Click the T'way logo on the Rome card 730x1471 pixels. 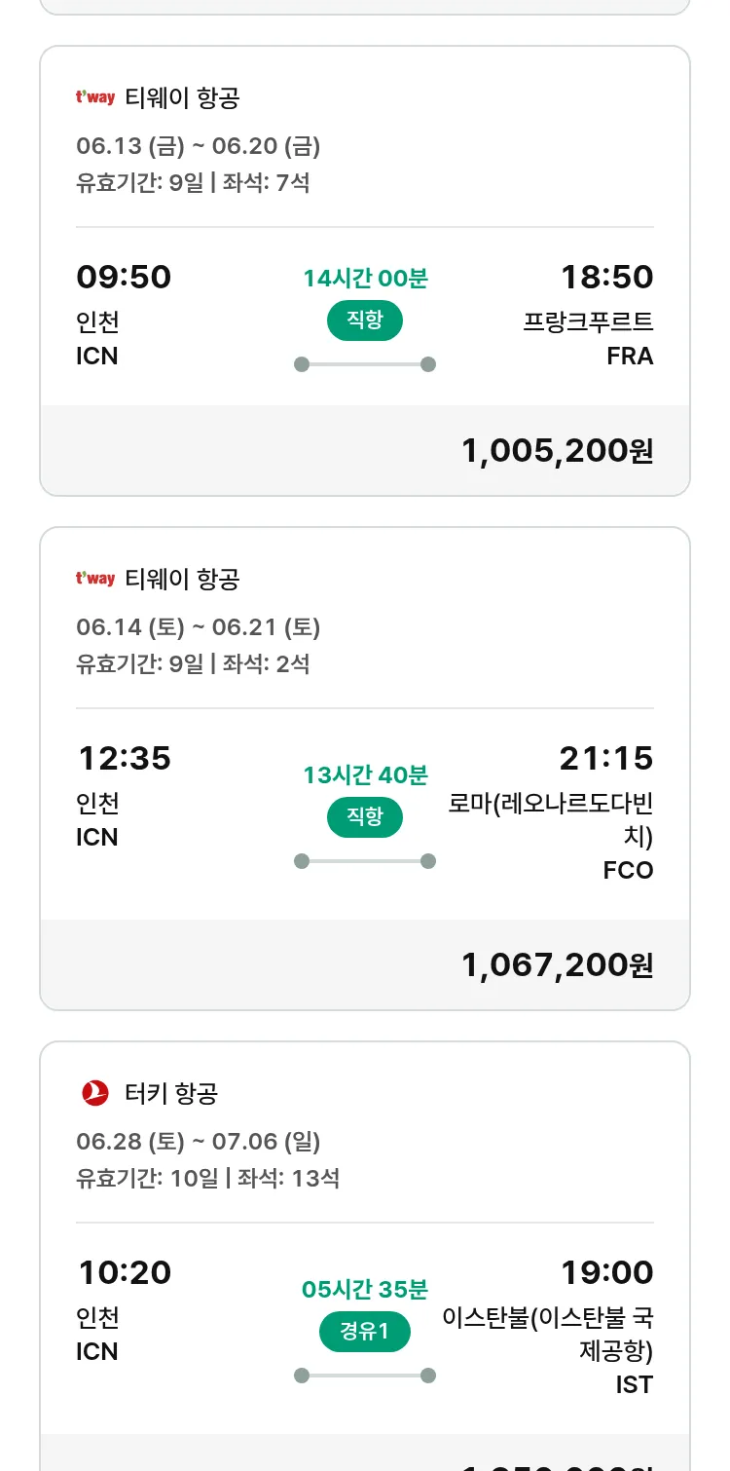click(x=95, y=579)
